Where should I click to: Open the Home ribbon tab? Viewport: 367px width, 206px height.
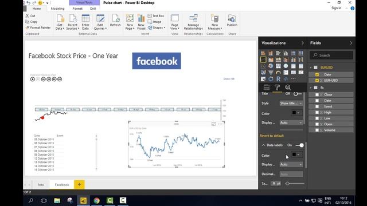(x=37, y=9)
